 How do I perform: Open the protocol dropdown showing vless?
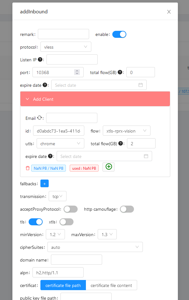pyautogui.click(x=66, y=47)
